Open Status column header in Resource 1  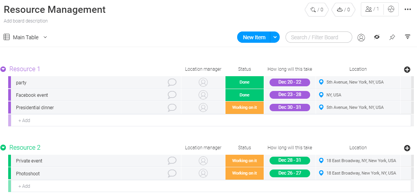pyautogui.click(x=245, y=69)
